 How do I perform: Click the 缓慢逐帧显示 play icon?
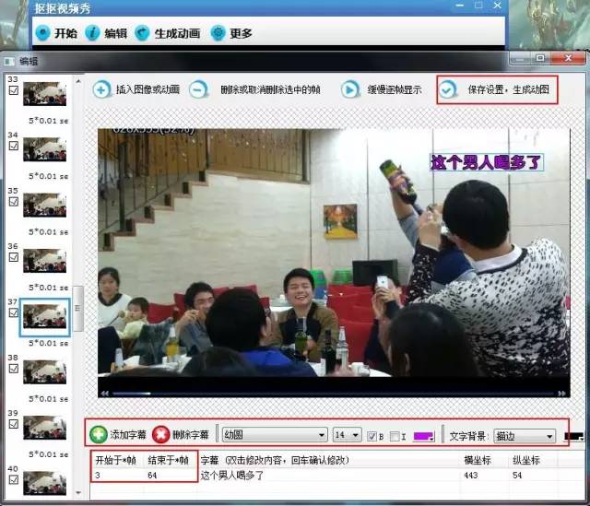tap(350, 90)
